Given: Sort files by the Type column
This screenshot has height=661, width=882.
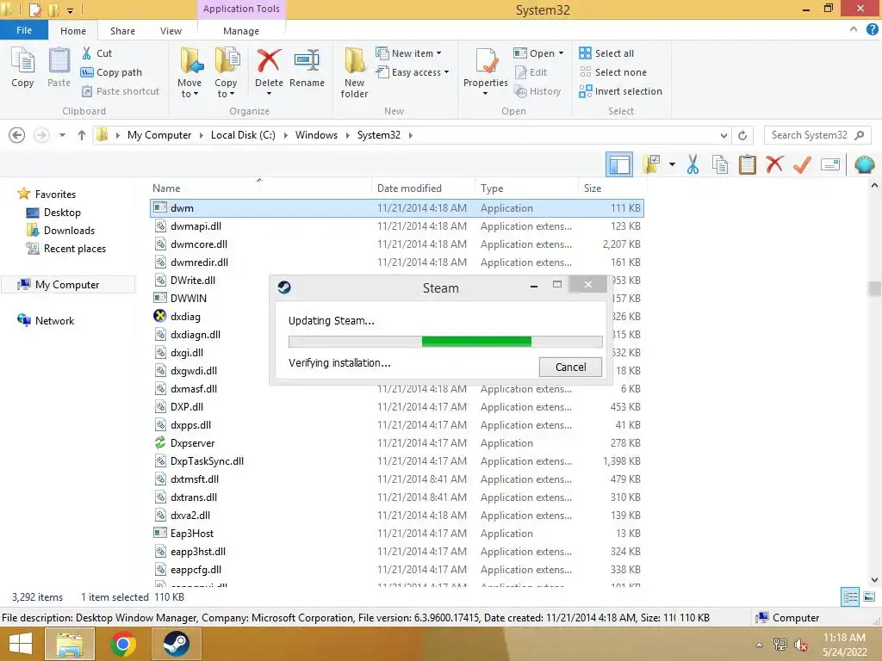Looking at the screenshot, I should point(526,188).
